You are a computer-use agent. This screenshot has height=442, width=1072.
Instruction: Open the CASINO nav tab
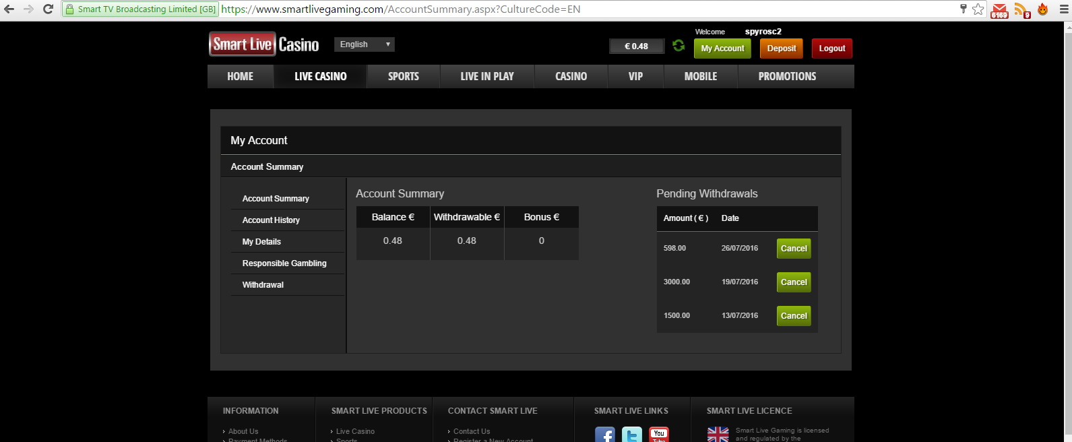(571, 77)
